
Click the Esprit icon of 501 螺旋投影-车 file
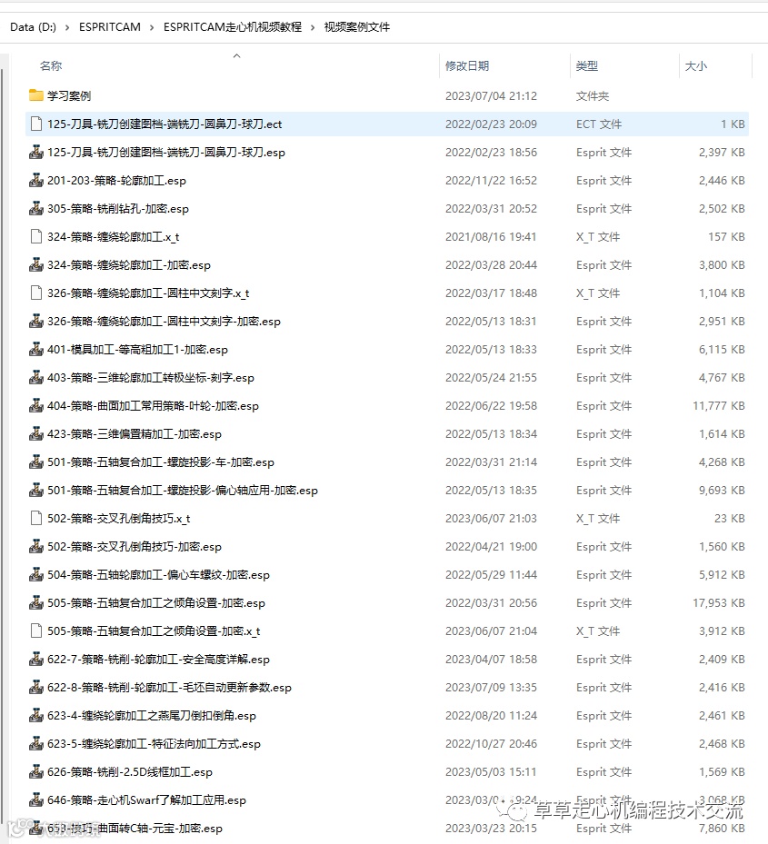tap(36, 462)
